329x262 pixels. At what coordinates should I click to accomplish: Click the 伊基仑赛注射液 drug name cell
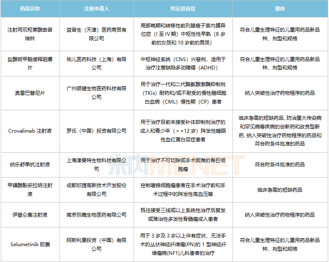click(30, 215)
